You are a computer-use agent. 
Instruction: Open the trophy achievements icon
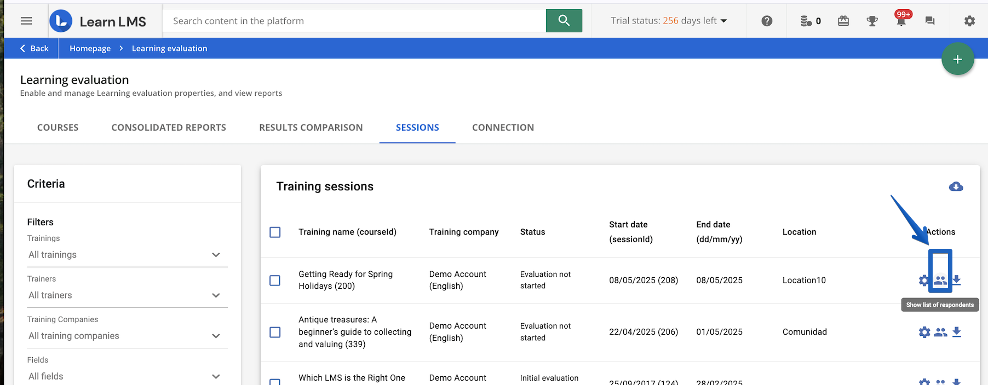coord(872,21)
